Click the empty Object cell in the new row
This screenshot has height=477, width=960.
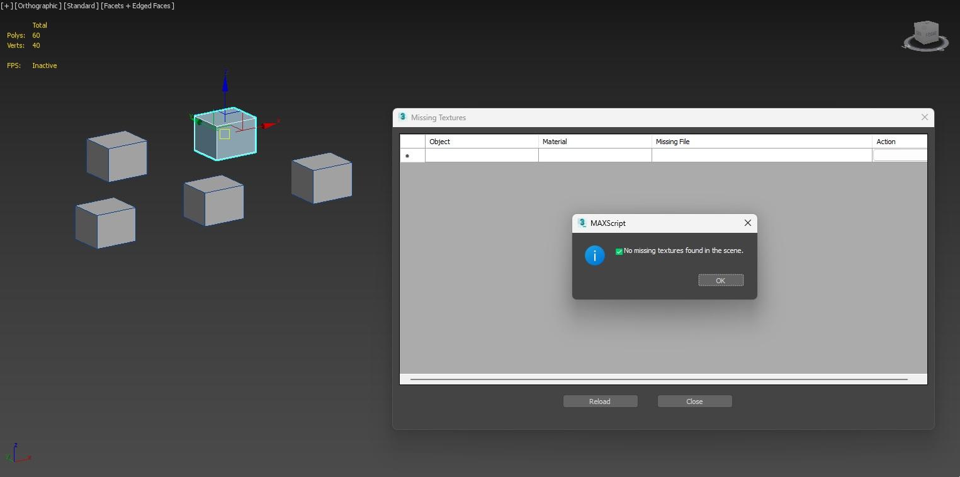coord(482,155)
